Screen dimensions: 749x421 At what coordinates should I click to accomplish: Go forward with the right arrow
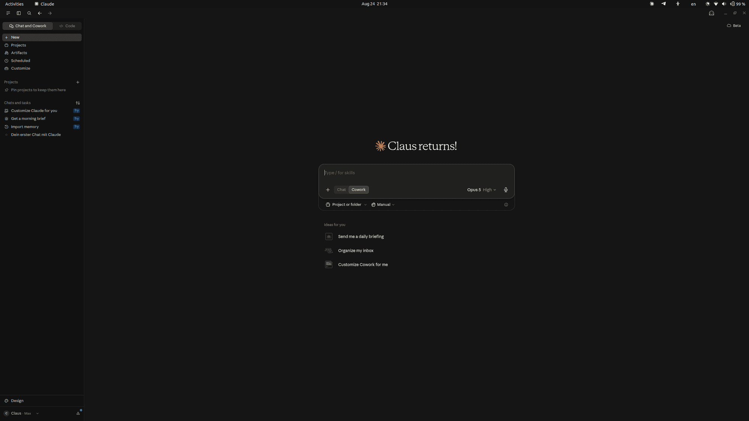[50, 13]
